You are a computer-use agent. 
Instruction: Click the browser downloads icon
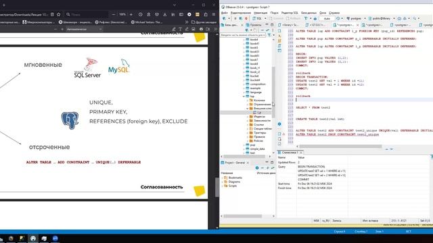click(165, 14)
